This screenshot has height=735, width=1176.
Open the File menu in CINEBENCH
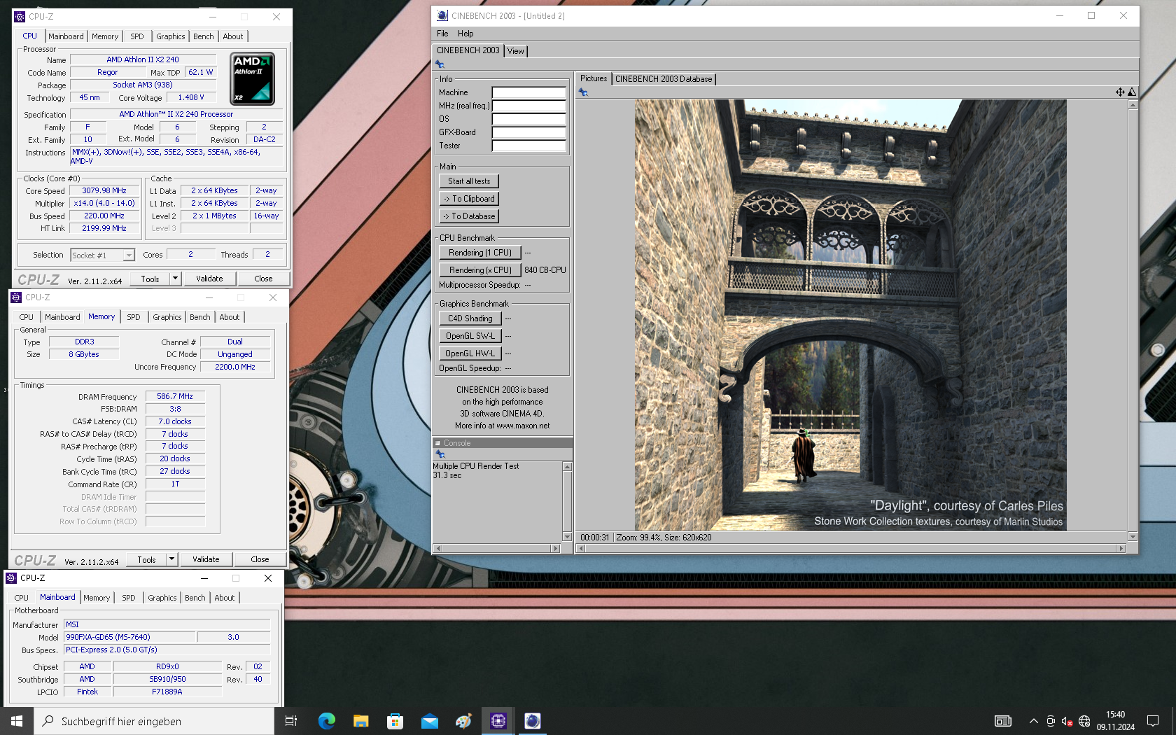pos(442,34)
